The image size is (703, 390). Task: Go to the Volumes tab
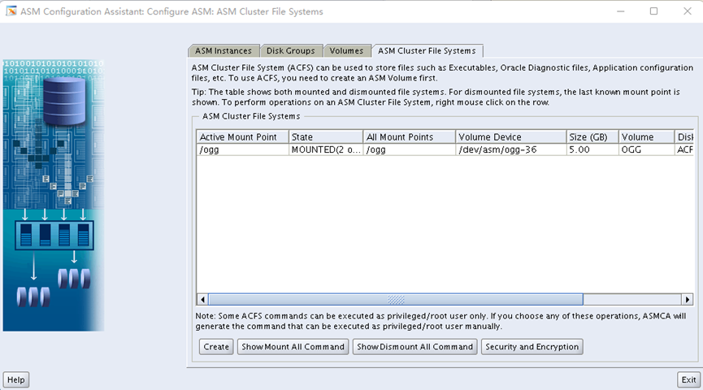pos(346,50)
